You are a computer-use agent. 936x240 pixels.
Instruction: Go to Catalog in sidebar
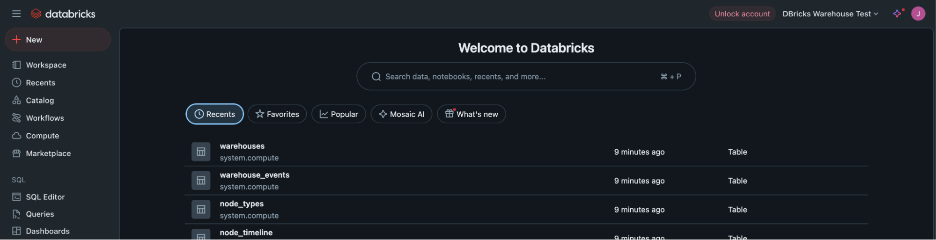[40, 101]
